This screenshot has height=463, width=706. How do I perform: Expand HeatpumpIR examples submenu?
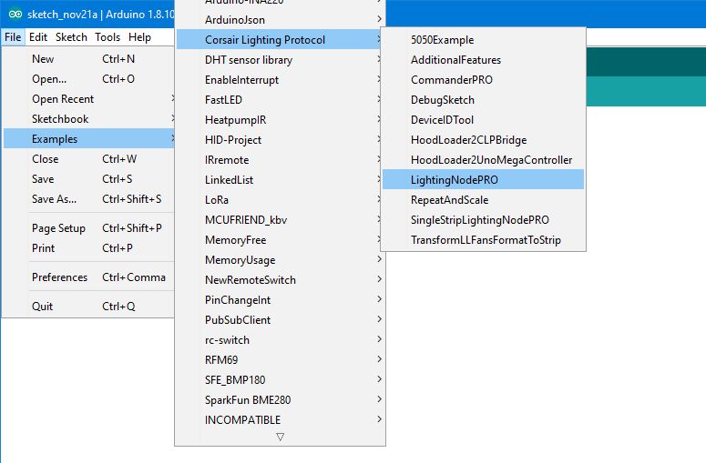[x=280, y=120]
